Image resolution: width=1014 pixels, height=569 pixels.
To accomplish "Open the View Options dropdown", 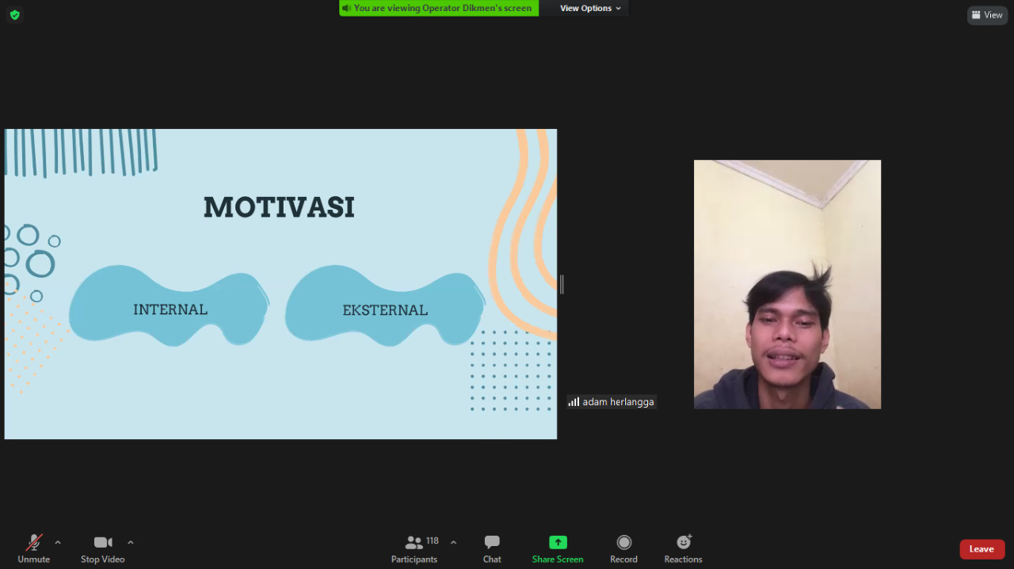I will tap(591, 8).
